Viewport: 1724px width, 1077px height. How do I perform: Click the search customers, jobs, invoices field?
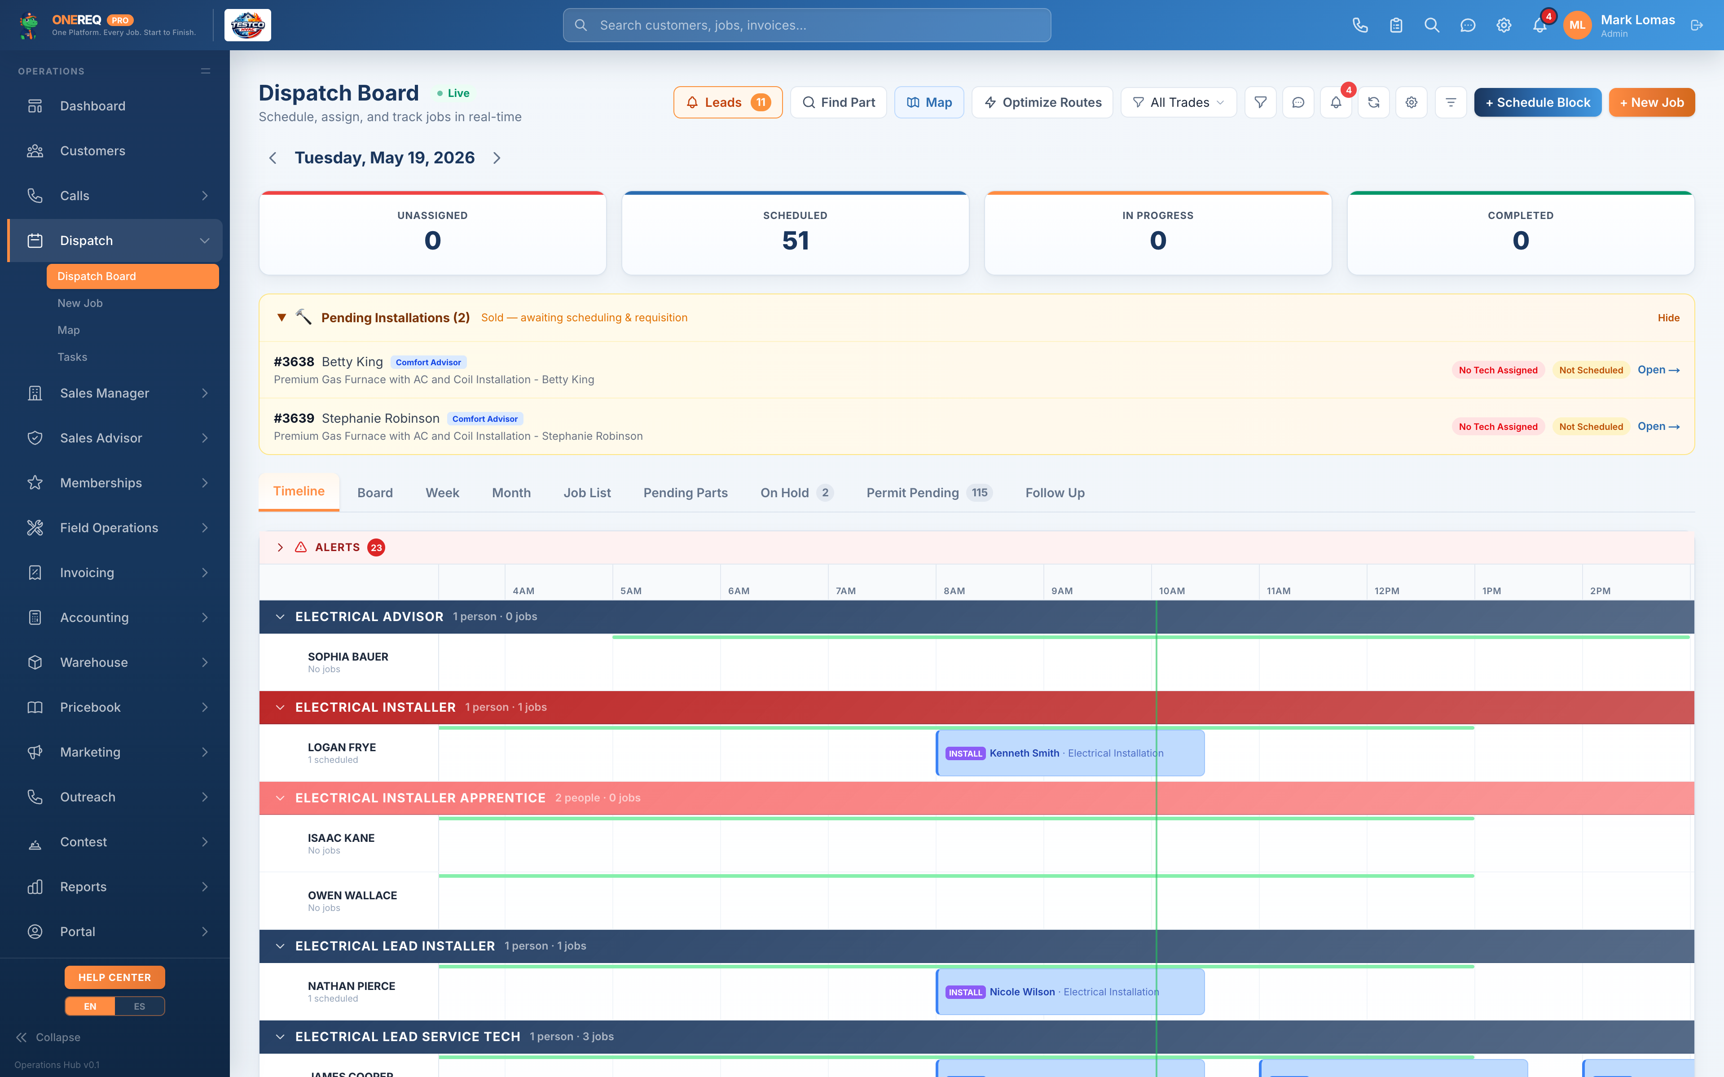pos(806,25)
